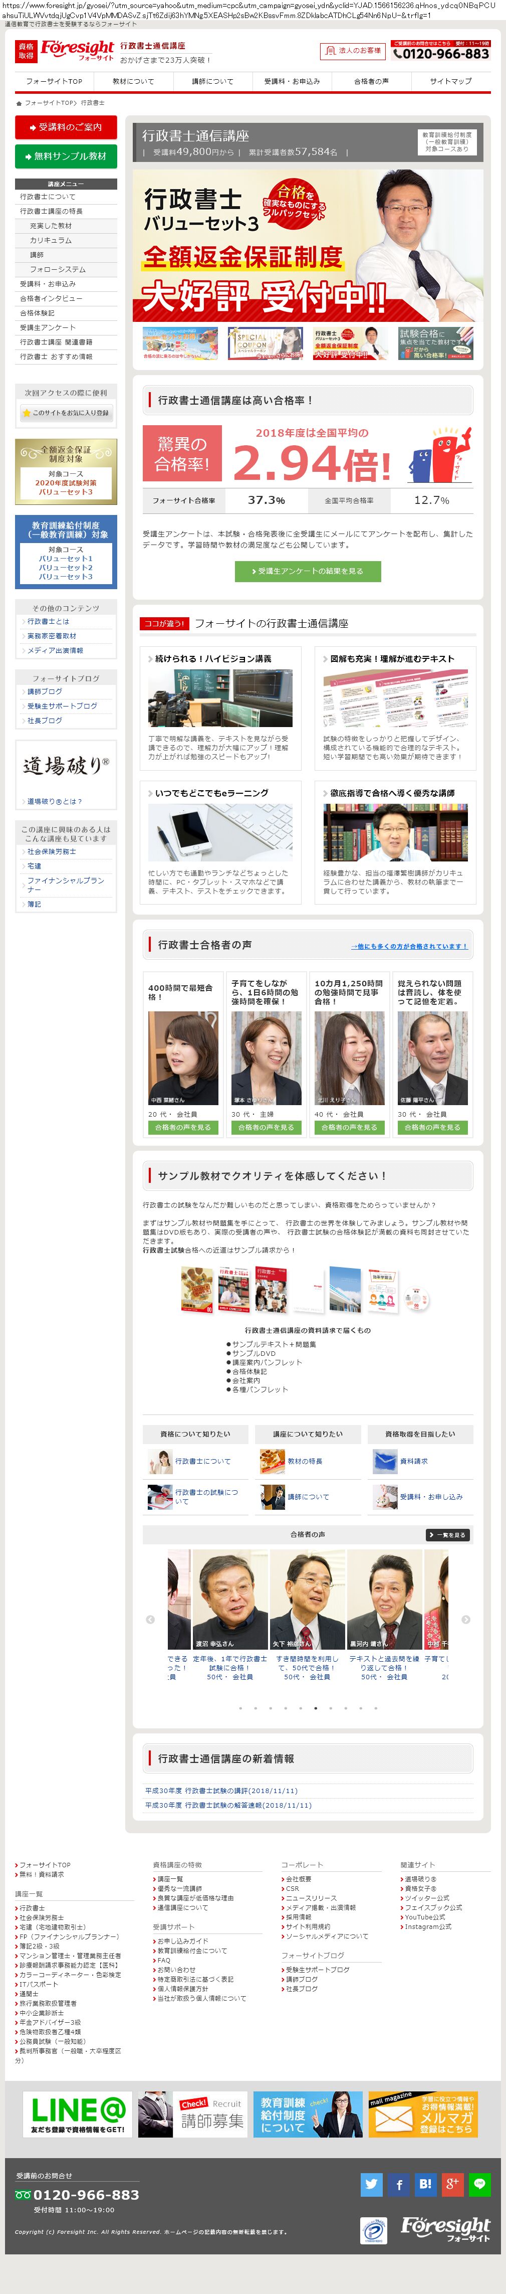Click 資料請求 envelope icon
The image size is (506, 2294).
pos(385,1461)
